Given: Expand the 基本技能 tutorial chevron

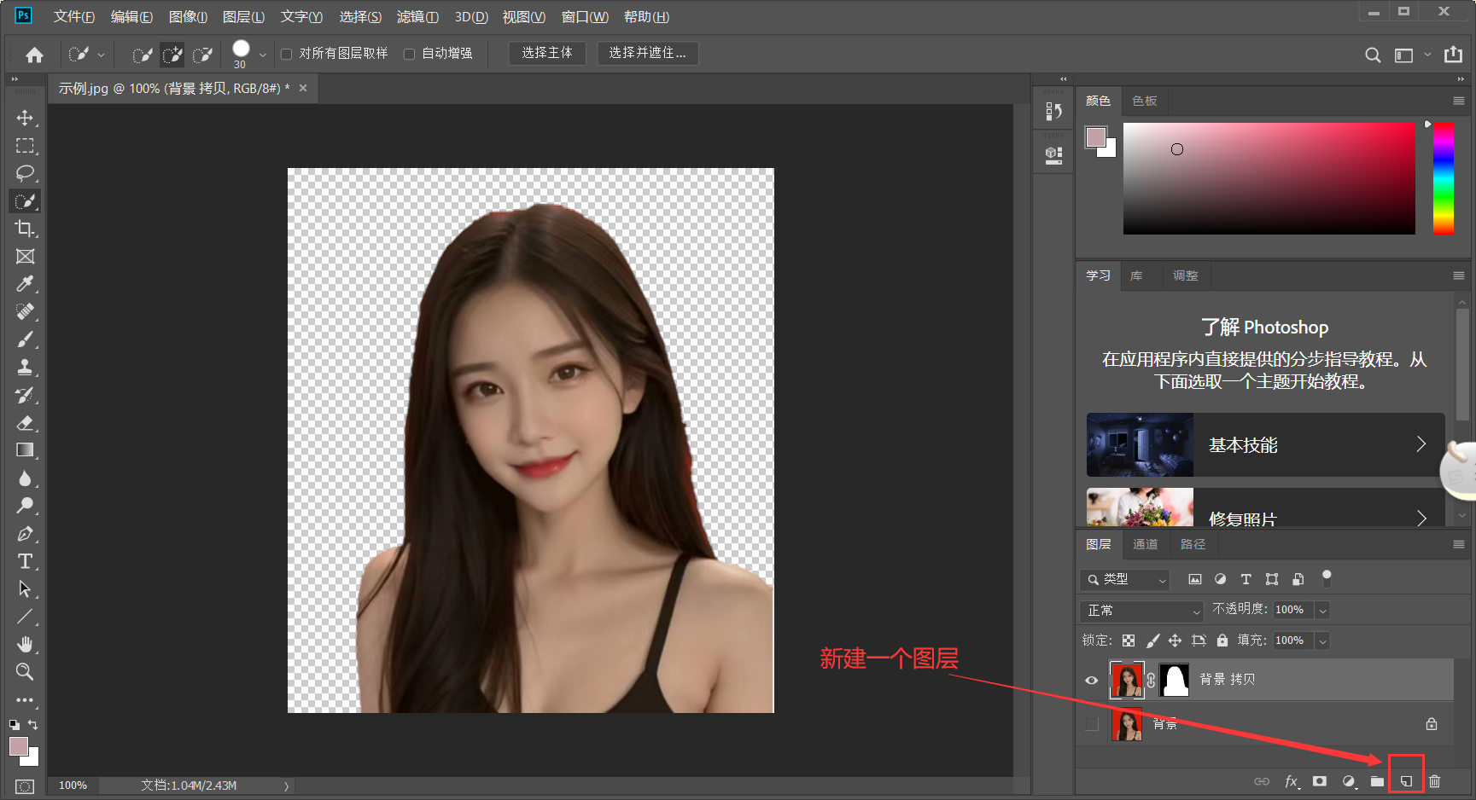Looking at the screenshot, I should pyautogui.click(x=1421, y=444).
